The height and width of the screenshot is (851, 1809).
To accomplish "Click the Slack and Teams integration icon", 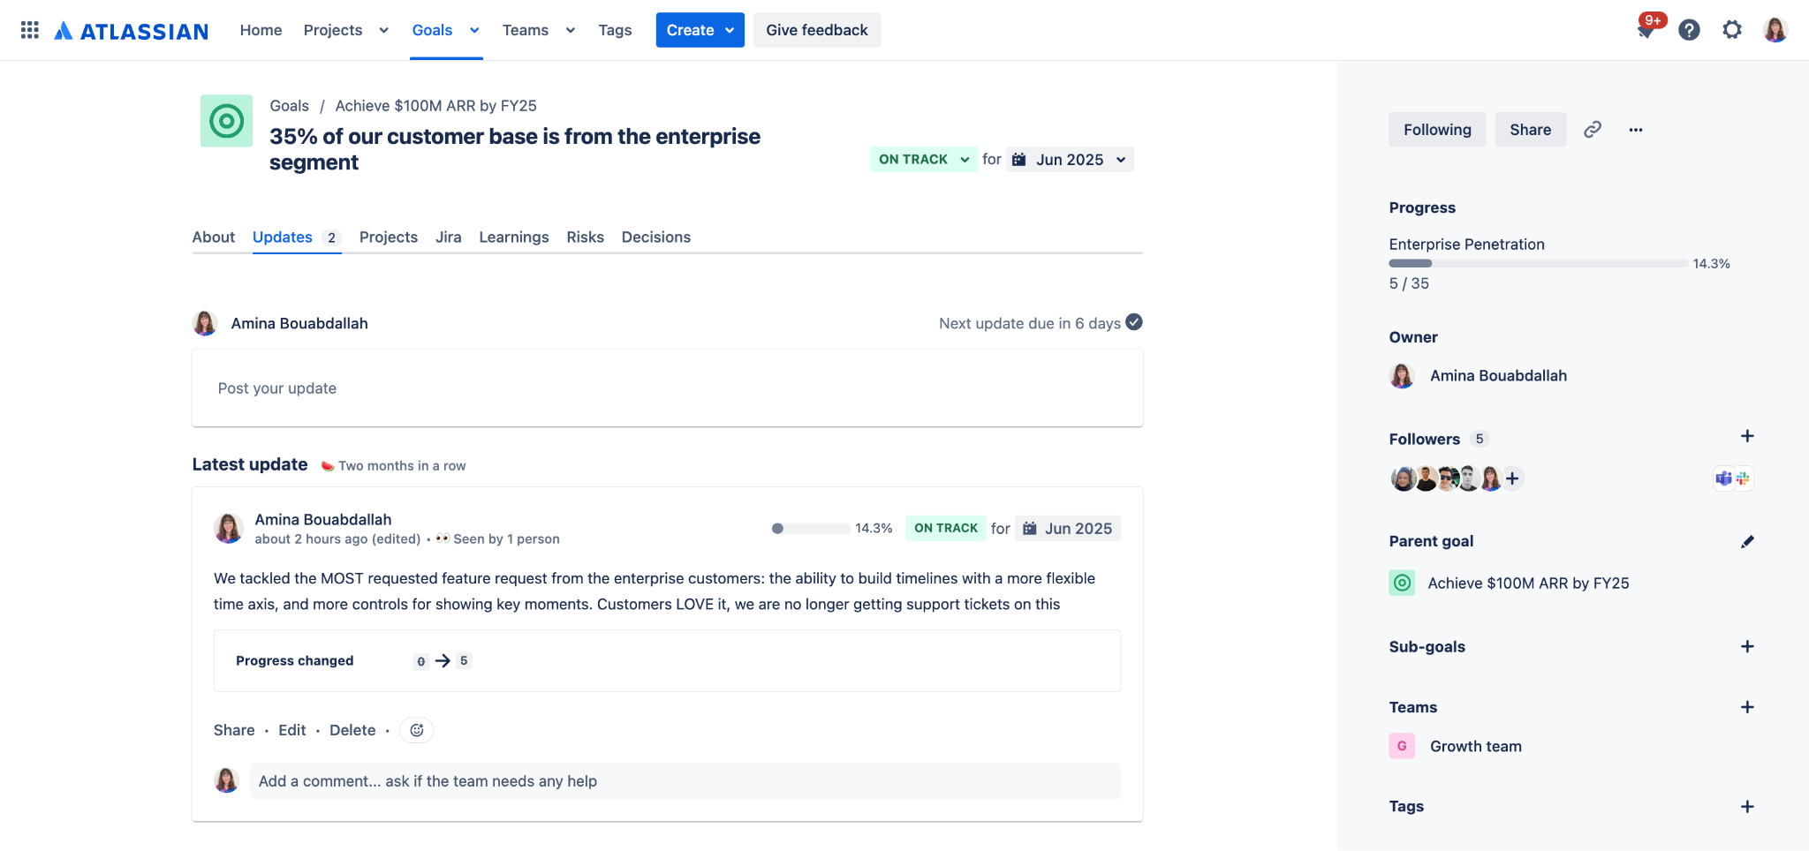I will (1733, 478).
